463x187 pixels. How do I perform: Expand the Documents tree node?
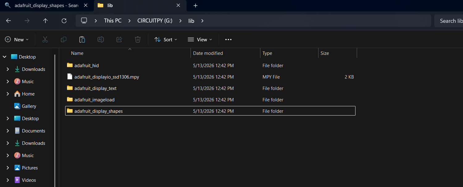(8, 131)
